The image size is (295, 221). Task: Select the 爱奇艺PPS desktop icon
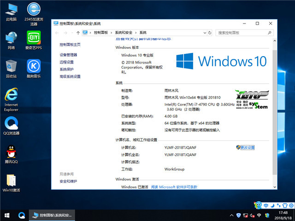click(x=34, y=41)
